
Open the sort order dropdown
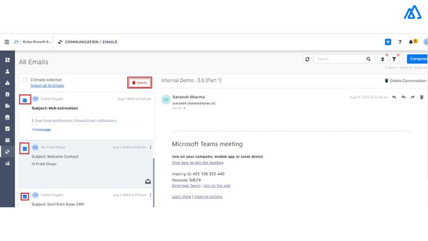(383, 59)
